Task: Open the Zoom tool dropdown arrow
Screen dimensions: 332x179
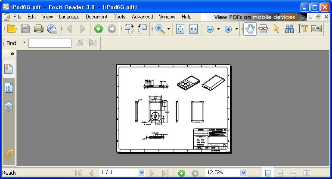Action: (168, 29)
